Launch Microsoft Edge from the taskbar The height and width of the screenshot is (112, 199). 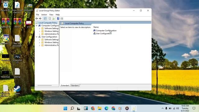coord(106,108)
